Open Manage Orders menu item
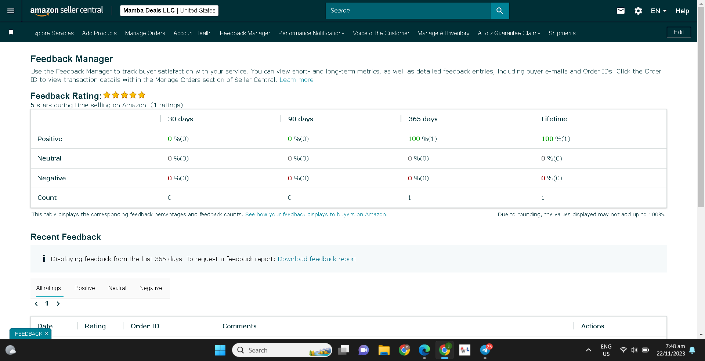The image size is (705, 361). (x=145, y=33)
